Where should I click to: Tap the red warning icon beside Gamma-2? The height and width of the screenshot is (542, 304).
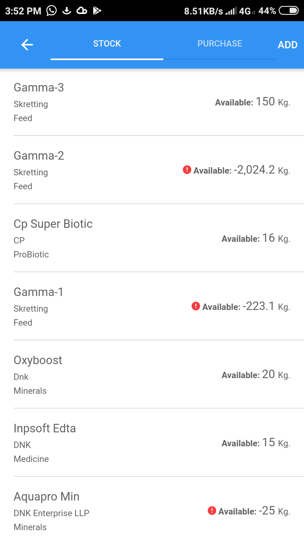(x=187, y=170)
